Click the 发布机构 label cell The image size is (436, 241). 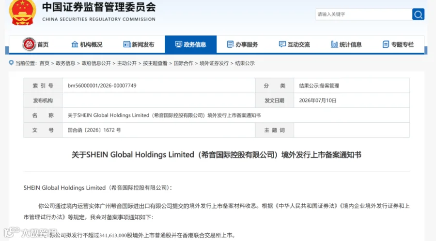pyautogui.click(x=43, y=100)
